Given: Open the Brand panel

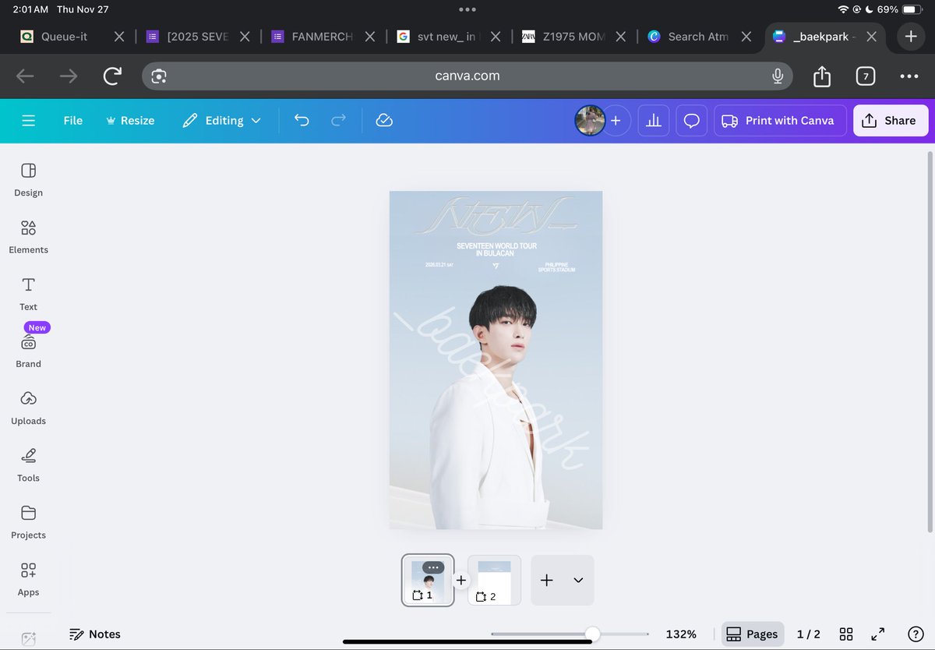Looking at the screenshot, I should pyautogui.click(x=28, y=350).
